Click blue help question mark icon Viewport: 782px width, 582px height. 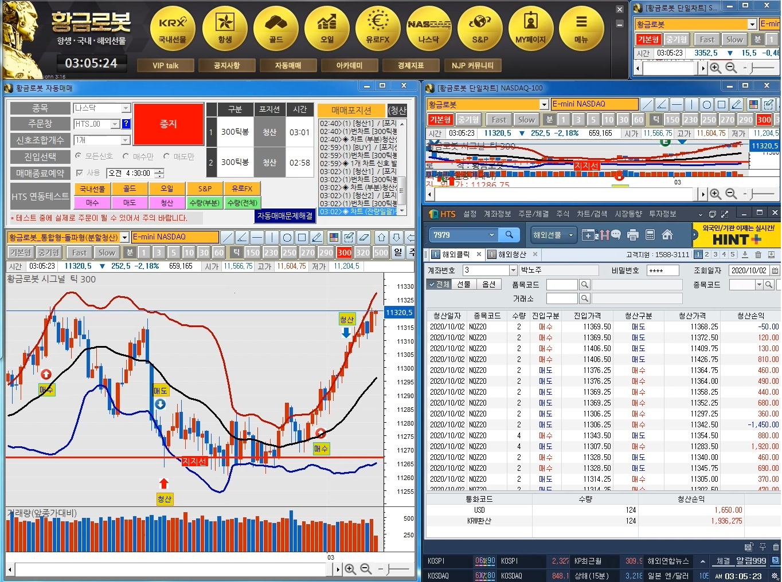(x=126, y=124)
